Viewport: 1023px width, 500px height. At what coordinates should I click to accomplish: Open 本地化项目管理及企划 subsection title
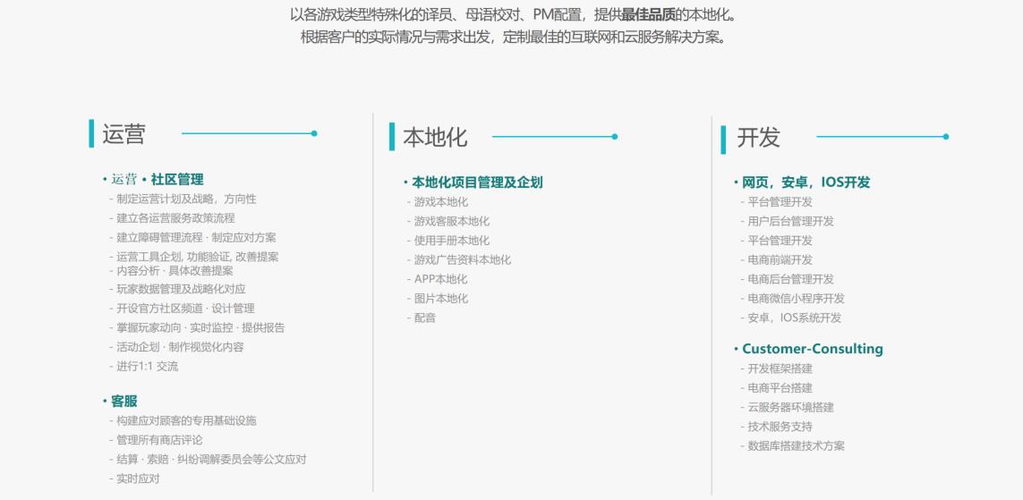[476, 182]
